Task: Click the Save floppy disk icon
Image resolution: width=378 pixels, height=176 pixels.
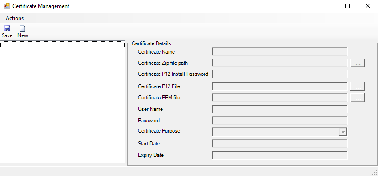Action: (7, 29)
